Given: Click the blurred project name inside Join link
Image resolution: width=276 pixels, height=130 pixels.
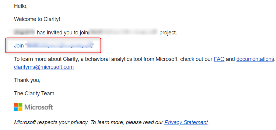Looking at the screenshot, I should [60, 46].
